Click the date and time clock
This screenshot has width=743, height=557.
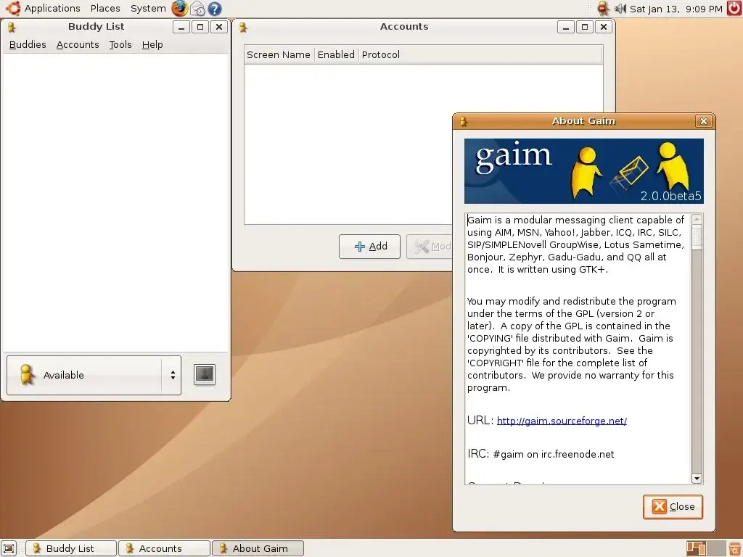676,9
